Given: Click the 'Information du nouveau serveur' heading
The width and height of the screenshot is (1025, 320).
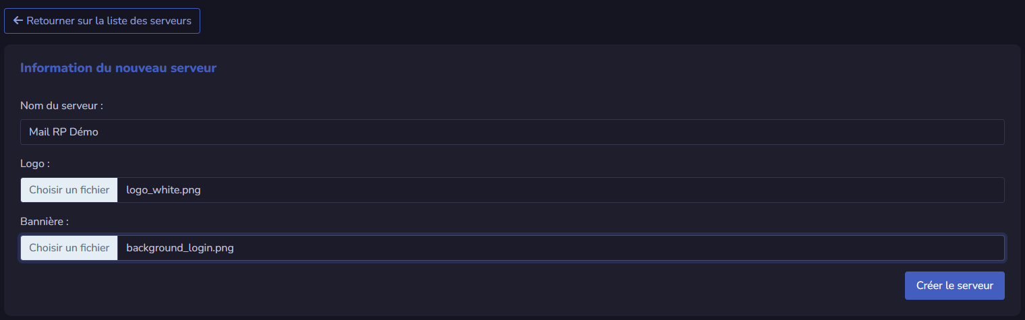Looking at the screenshot, I should click(x=118, y=68).
